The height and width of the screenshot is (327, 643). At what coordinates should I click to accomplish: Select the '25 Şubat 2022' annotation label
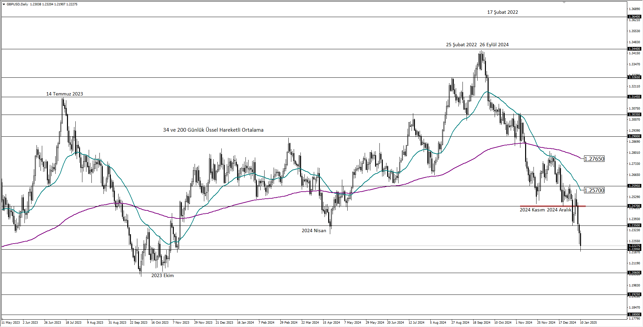(x=461, y=45)
